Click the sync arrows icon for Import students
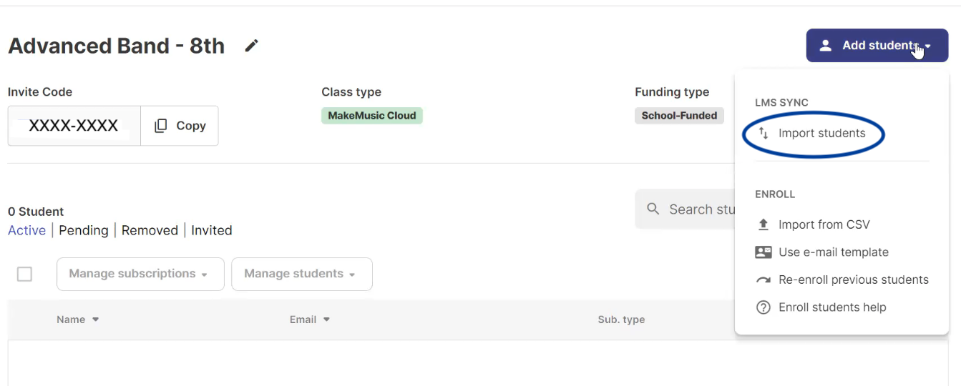The width and height of the screenshot is (961, 386). 764,133
